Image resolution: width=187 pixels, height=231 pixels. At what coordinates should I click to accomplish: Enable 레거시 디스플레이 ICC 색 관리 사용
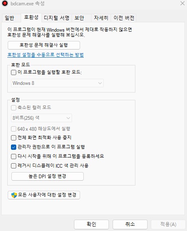pos(13,166)
